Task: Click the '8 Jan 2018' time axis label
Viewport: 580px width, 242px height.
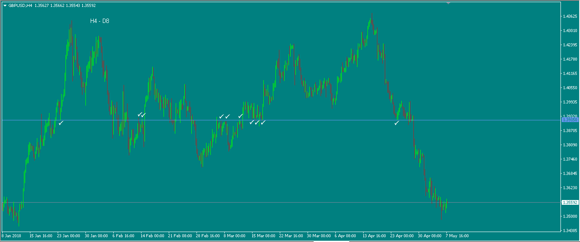Action: coord(11,236)
